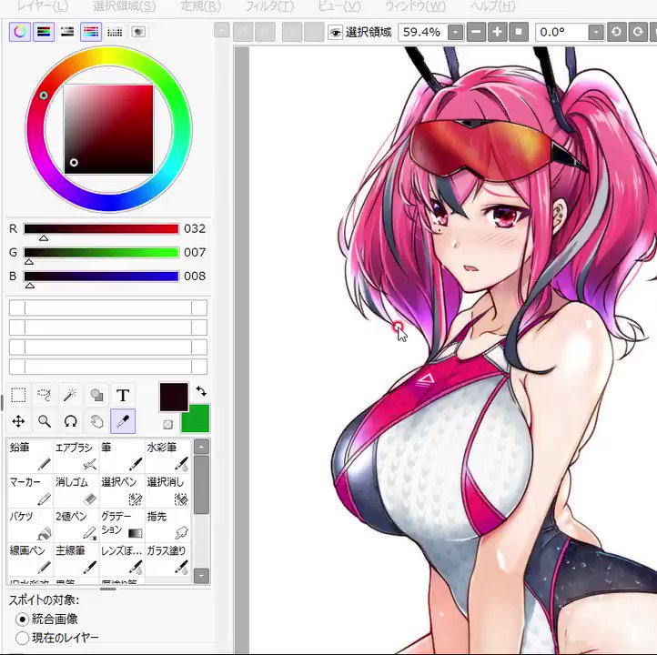
Task: Select the magic wand tool
Action: (70, 395)
